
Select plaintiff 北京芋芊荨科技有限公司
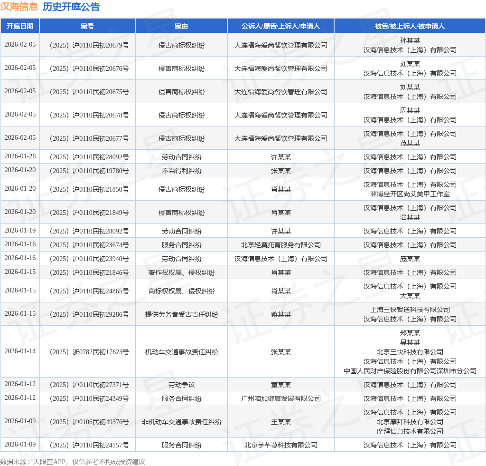tap(280, 445)
